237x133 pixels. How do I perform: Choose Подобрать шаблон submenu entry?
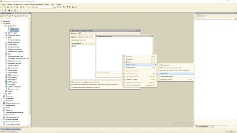pyautogui.click(x=175, y=80)
